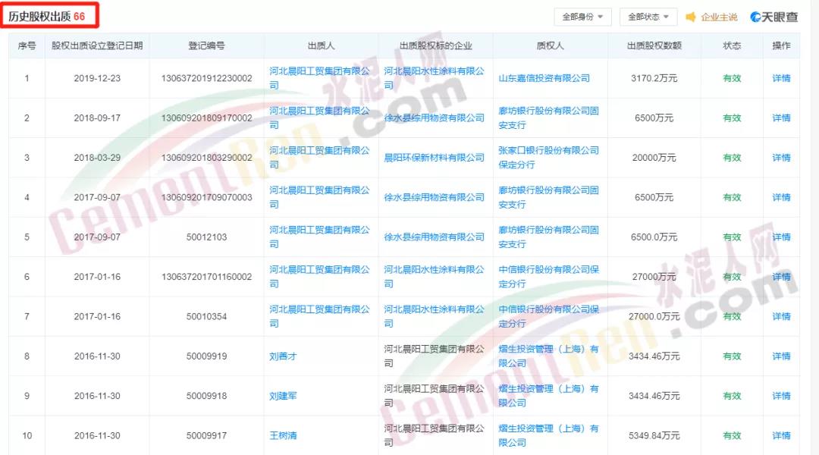Click 熠生投资管理（上海）有限公司 in row 8

(548, 356)
